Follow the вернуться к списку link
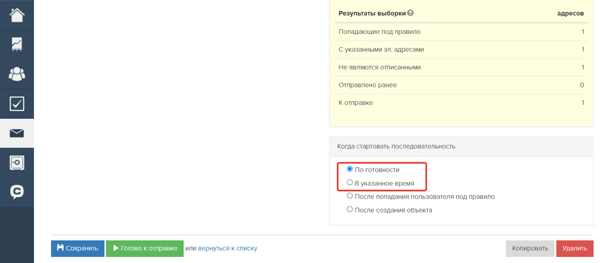The image size is (600, 263). tap(227, 248)
